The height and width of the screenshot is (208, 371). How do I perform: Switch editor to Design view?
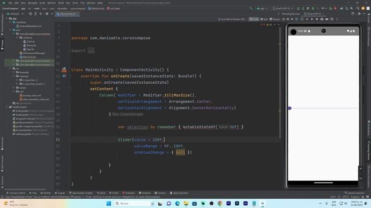coord(274,19)
